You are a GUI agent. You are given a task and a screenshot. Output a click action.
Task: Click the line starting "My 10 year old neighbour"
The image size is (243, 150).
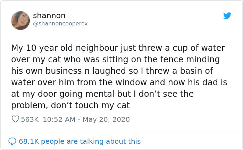tap(118, 48)
